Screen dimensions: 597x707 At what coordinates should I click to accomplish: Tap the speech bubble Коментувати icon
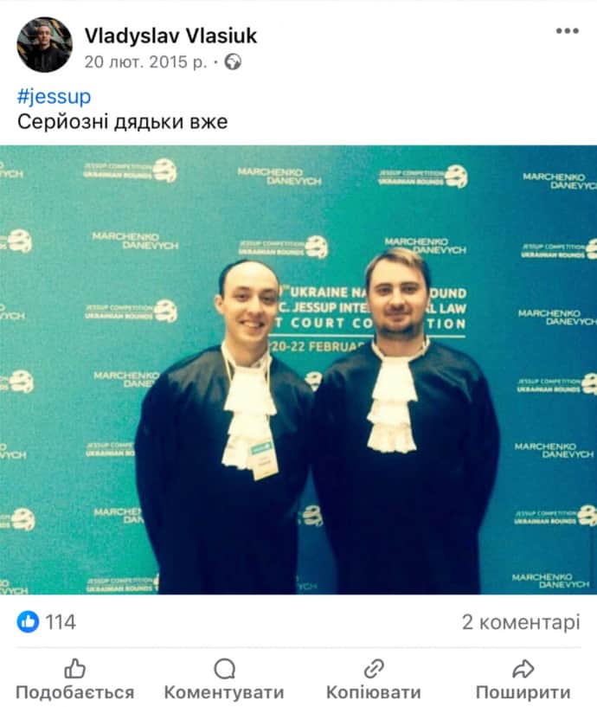(224, 668)
